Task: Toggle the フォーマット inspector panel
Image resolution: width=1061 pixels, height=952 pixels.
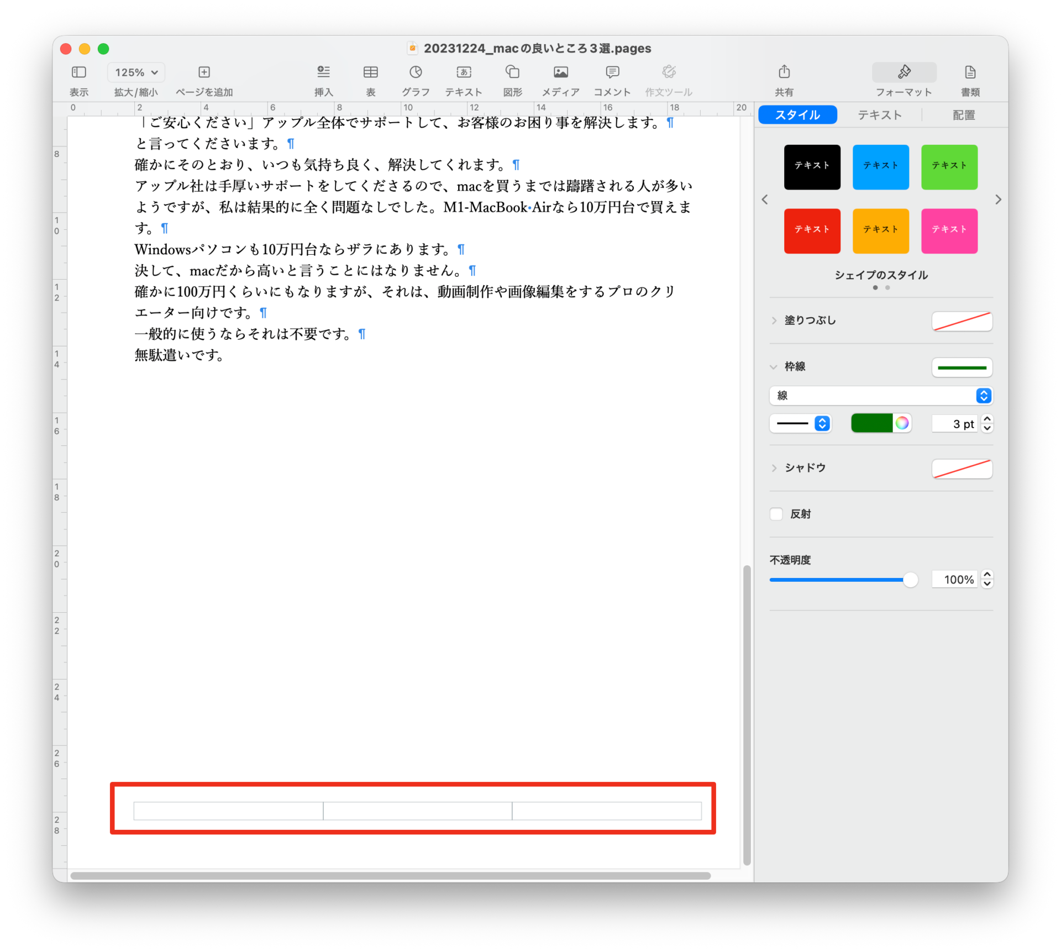Action: click(904, 72)
